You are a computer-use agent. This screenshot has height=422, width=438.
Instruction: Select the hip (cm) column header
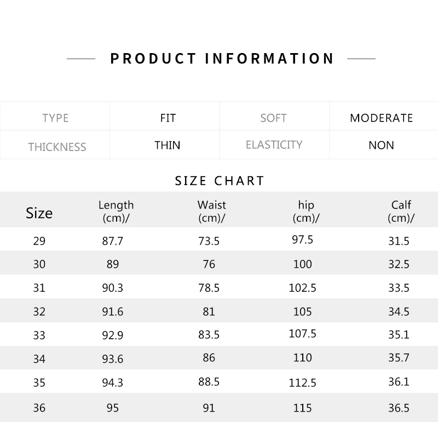pyautogui.click(x=306, y=211)
